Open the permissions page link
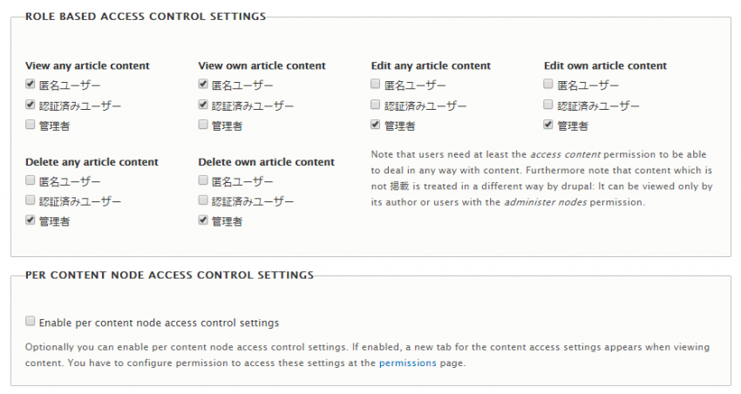The image size is (741, 394). (407, 363)
